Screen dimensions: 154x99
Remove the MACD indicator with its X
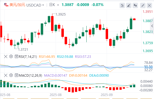[x=6, y=76]
